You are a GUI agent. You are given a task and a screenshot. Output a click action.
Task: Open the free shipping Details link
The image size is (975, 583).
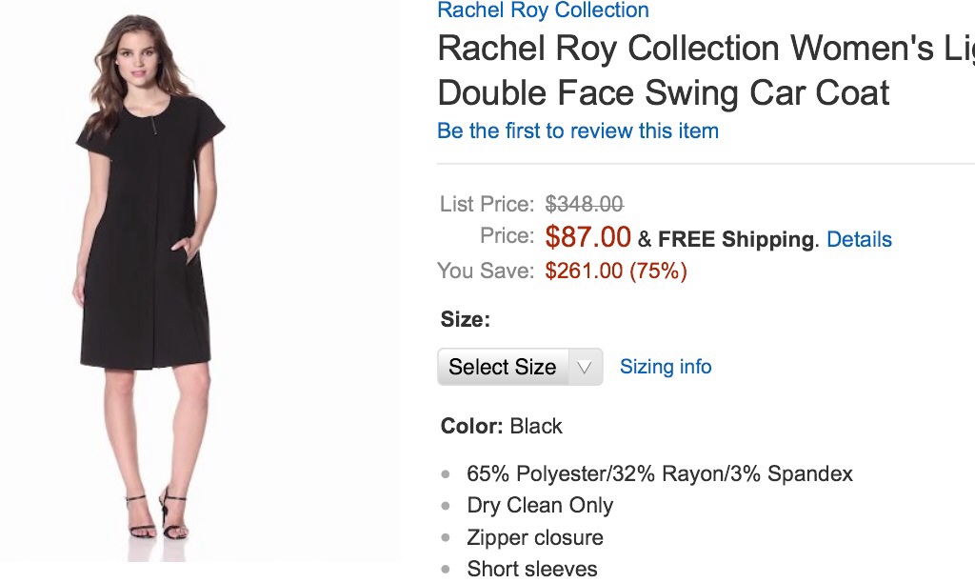(x=859, y=239)
